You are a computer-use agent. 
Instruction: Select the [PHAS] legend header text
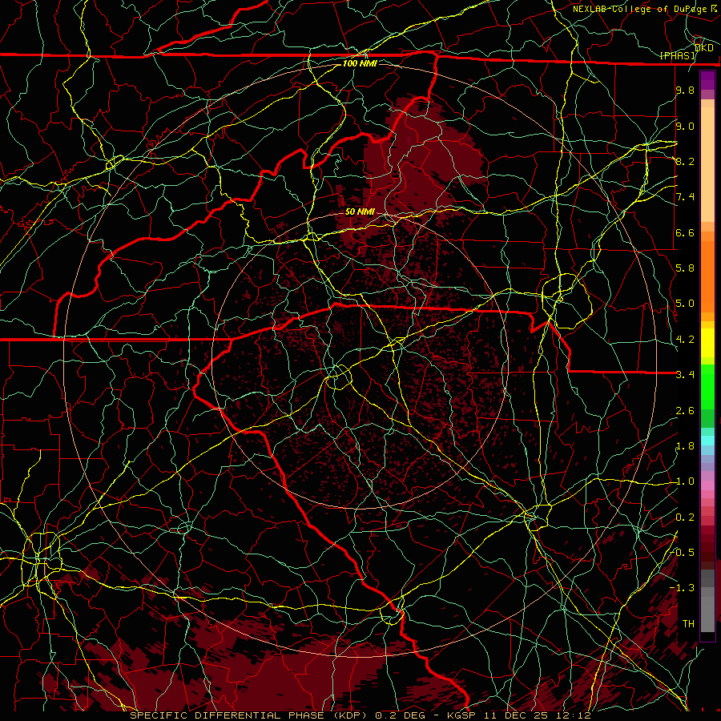point(678,55)
